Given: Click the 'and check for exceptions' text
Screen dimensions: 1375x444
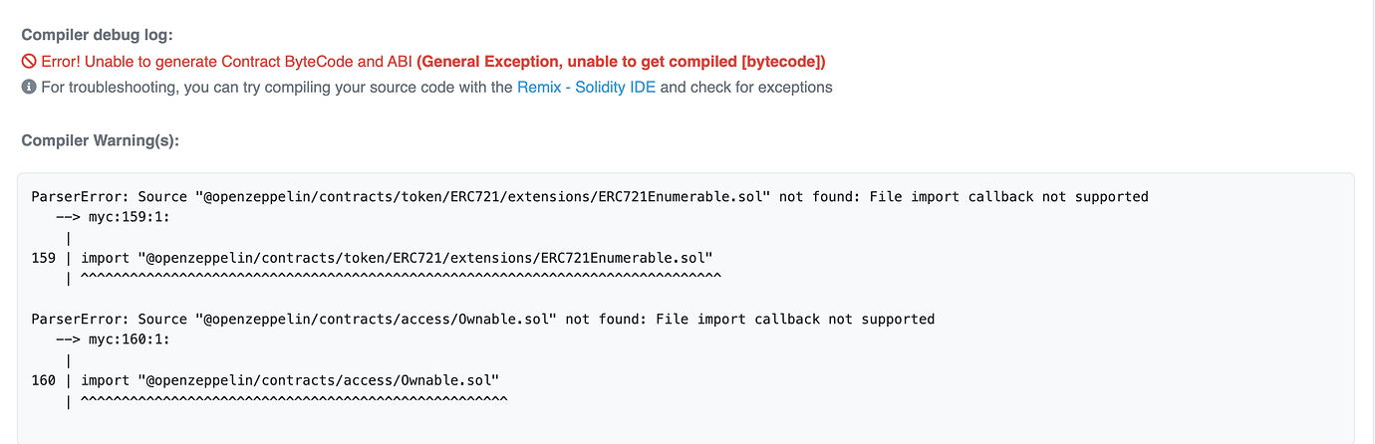Looking at the screenshot, I should pyautogui.click(x=746, y=87).
